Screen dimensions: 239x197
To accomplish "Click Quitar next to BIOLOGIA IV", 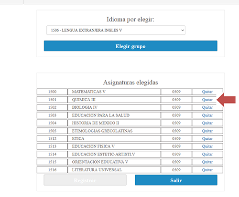I will 207,107.
